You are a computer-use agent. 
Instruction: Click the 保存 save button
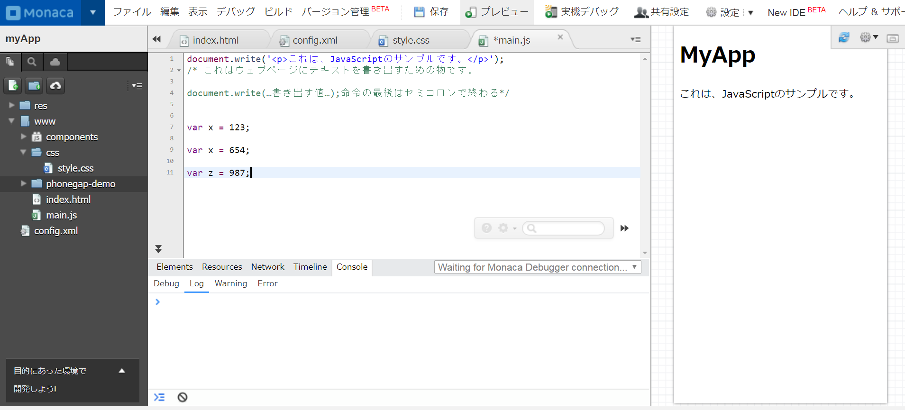pyautogui.click(x=431, y=12)
